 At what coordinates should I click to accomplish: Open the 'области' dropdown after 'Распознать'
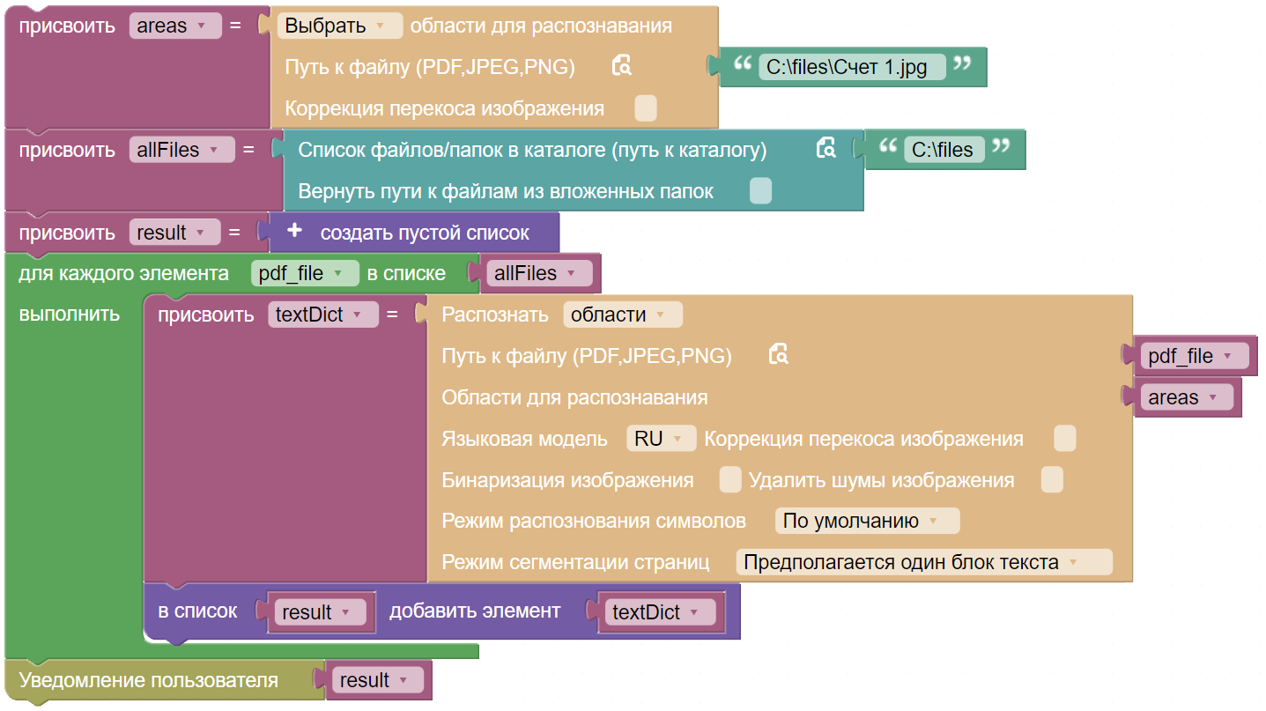pos(623,315)
